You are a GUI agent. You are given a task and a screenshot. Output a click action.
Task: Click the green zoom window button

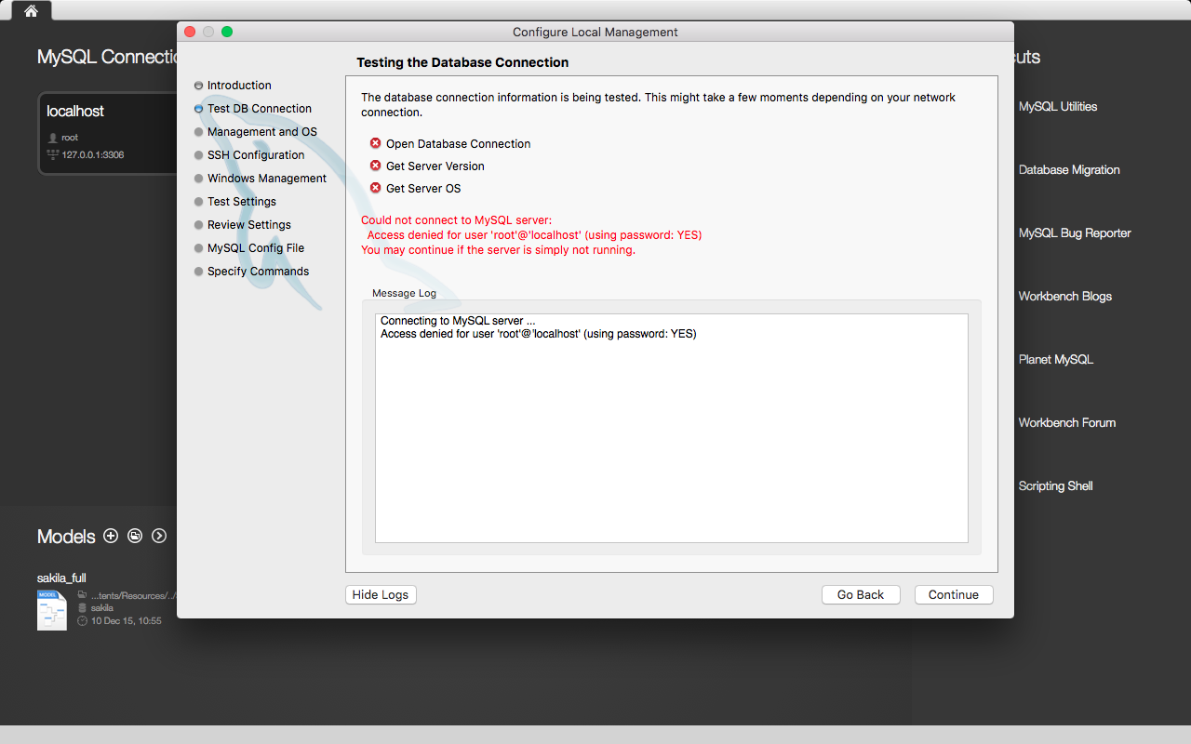(227, 32)
